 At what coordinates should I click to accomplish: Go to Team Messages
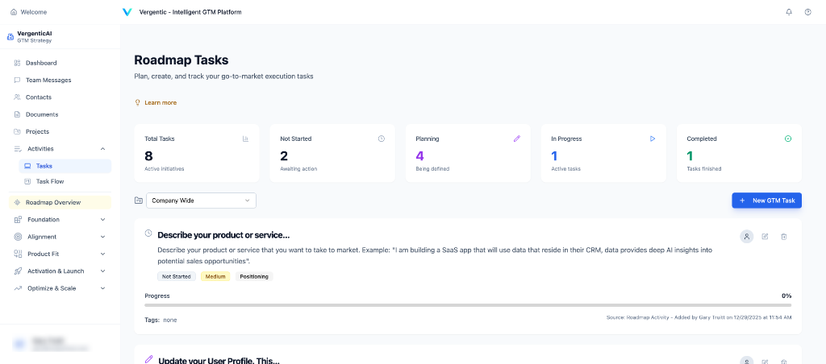pos(60,80)
